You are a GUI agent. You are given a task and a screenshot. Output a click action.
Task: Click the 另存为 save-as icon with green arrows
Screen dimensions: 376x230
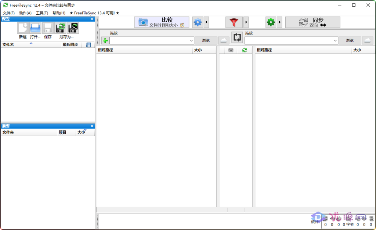(61, 28)
